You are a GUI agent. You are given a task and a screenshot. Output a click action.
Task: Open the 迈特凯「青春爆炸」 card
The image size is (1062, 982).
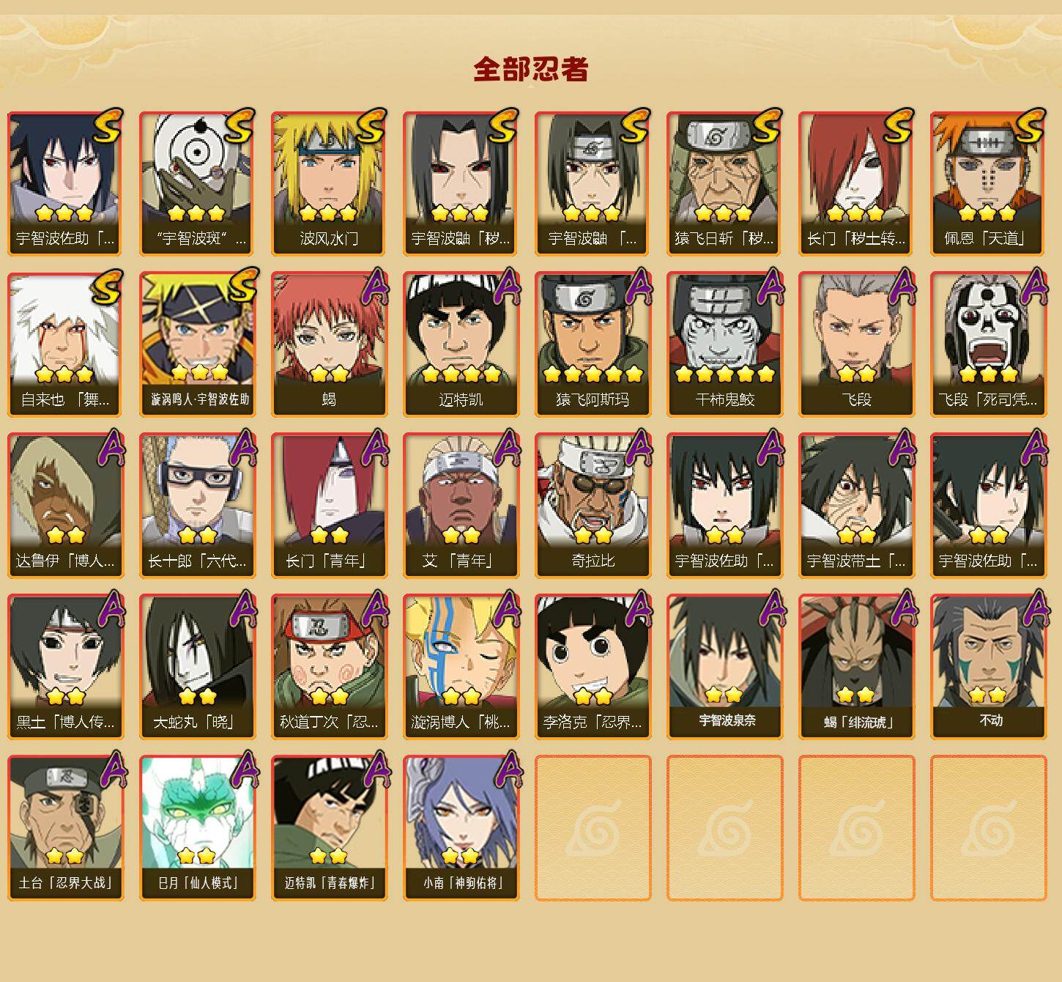pos(329,828)
